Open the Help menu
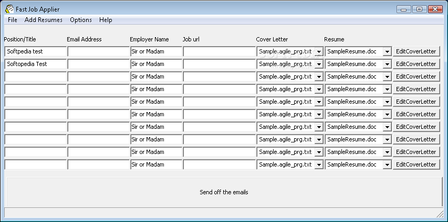Screen dimensions: 448x222 106,20
